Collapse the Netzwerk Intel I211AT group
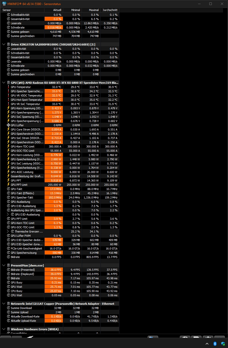228x348 pixels. pos(4,304)
